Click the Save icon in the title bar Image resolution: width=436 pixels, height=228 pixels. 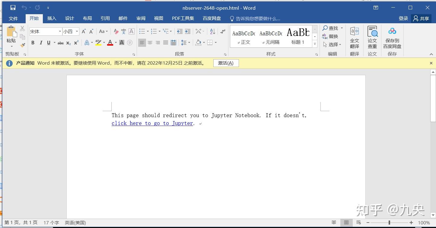pos(13,8)
